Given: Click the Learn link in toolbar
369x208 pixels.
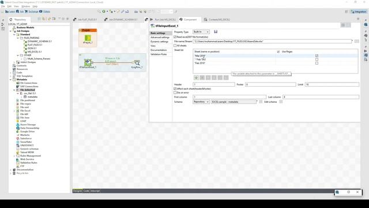Looking at the screenshot, I should coord(12,12).
